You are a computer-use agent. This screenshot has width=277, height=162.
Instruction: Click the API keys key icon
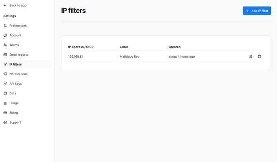click(x=5, y=84)
